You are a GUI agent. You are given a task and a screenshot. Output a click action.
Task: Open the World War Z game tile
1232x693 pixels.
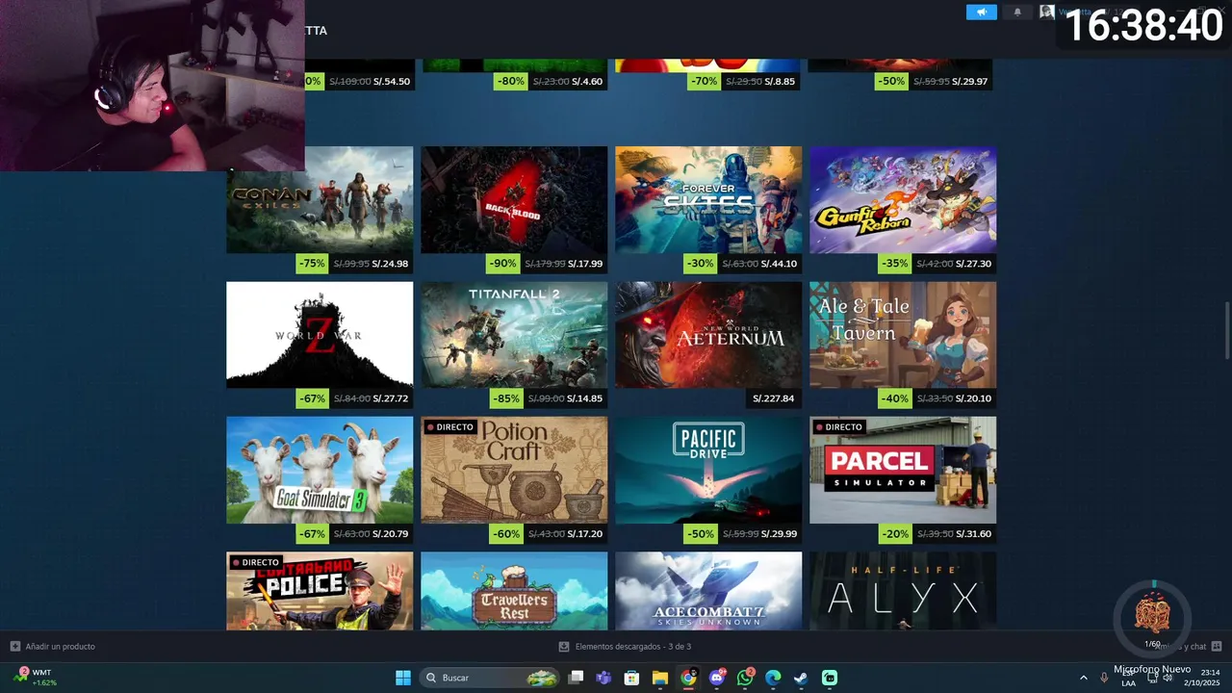320,335
